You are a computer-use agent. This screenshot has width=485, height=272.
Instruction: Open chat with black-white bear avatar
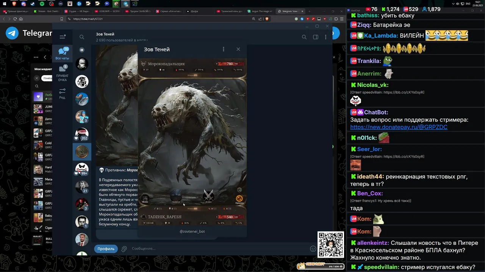pos(82,82)
